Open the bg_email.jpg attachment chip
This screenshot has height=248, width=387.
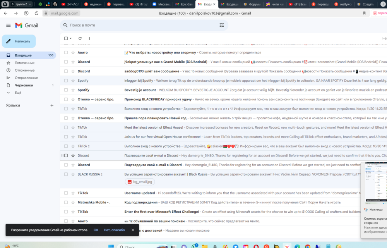(140, 182)
